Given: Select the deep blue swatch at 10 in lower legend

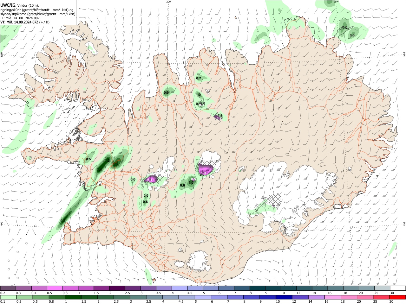Looking at the screenshot, I should click(x=284, y=297).
